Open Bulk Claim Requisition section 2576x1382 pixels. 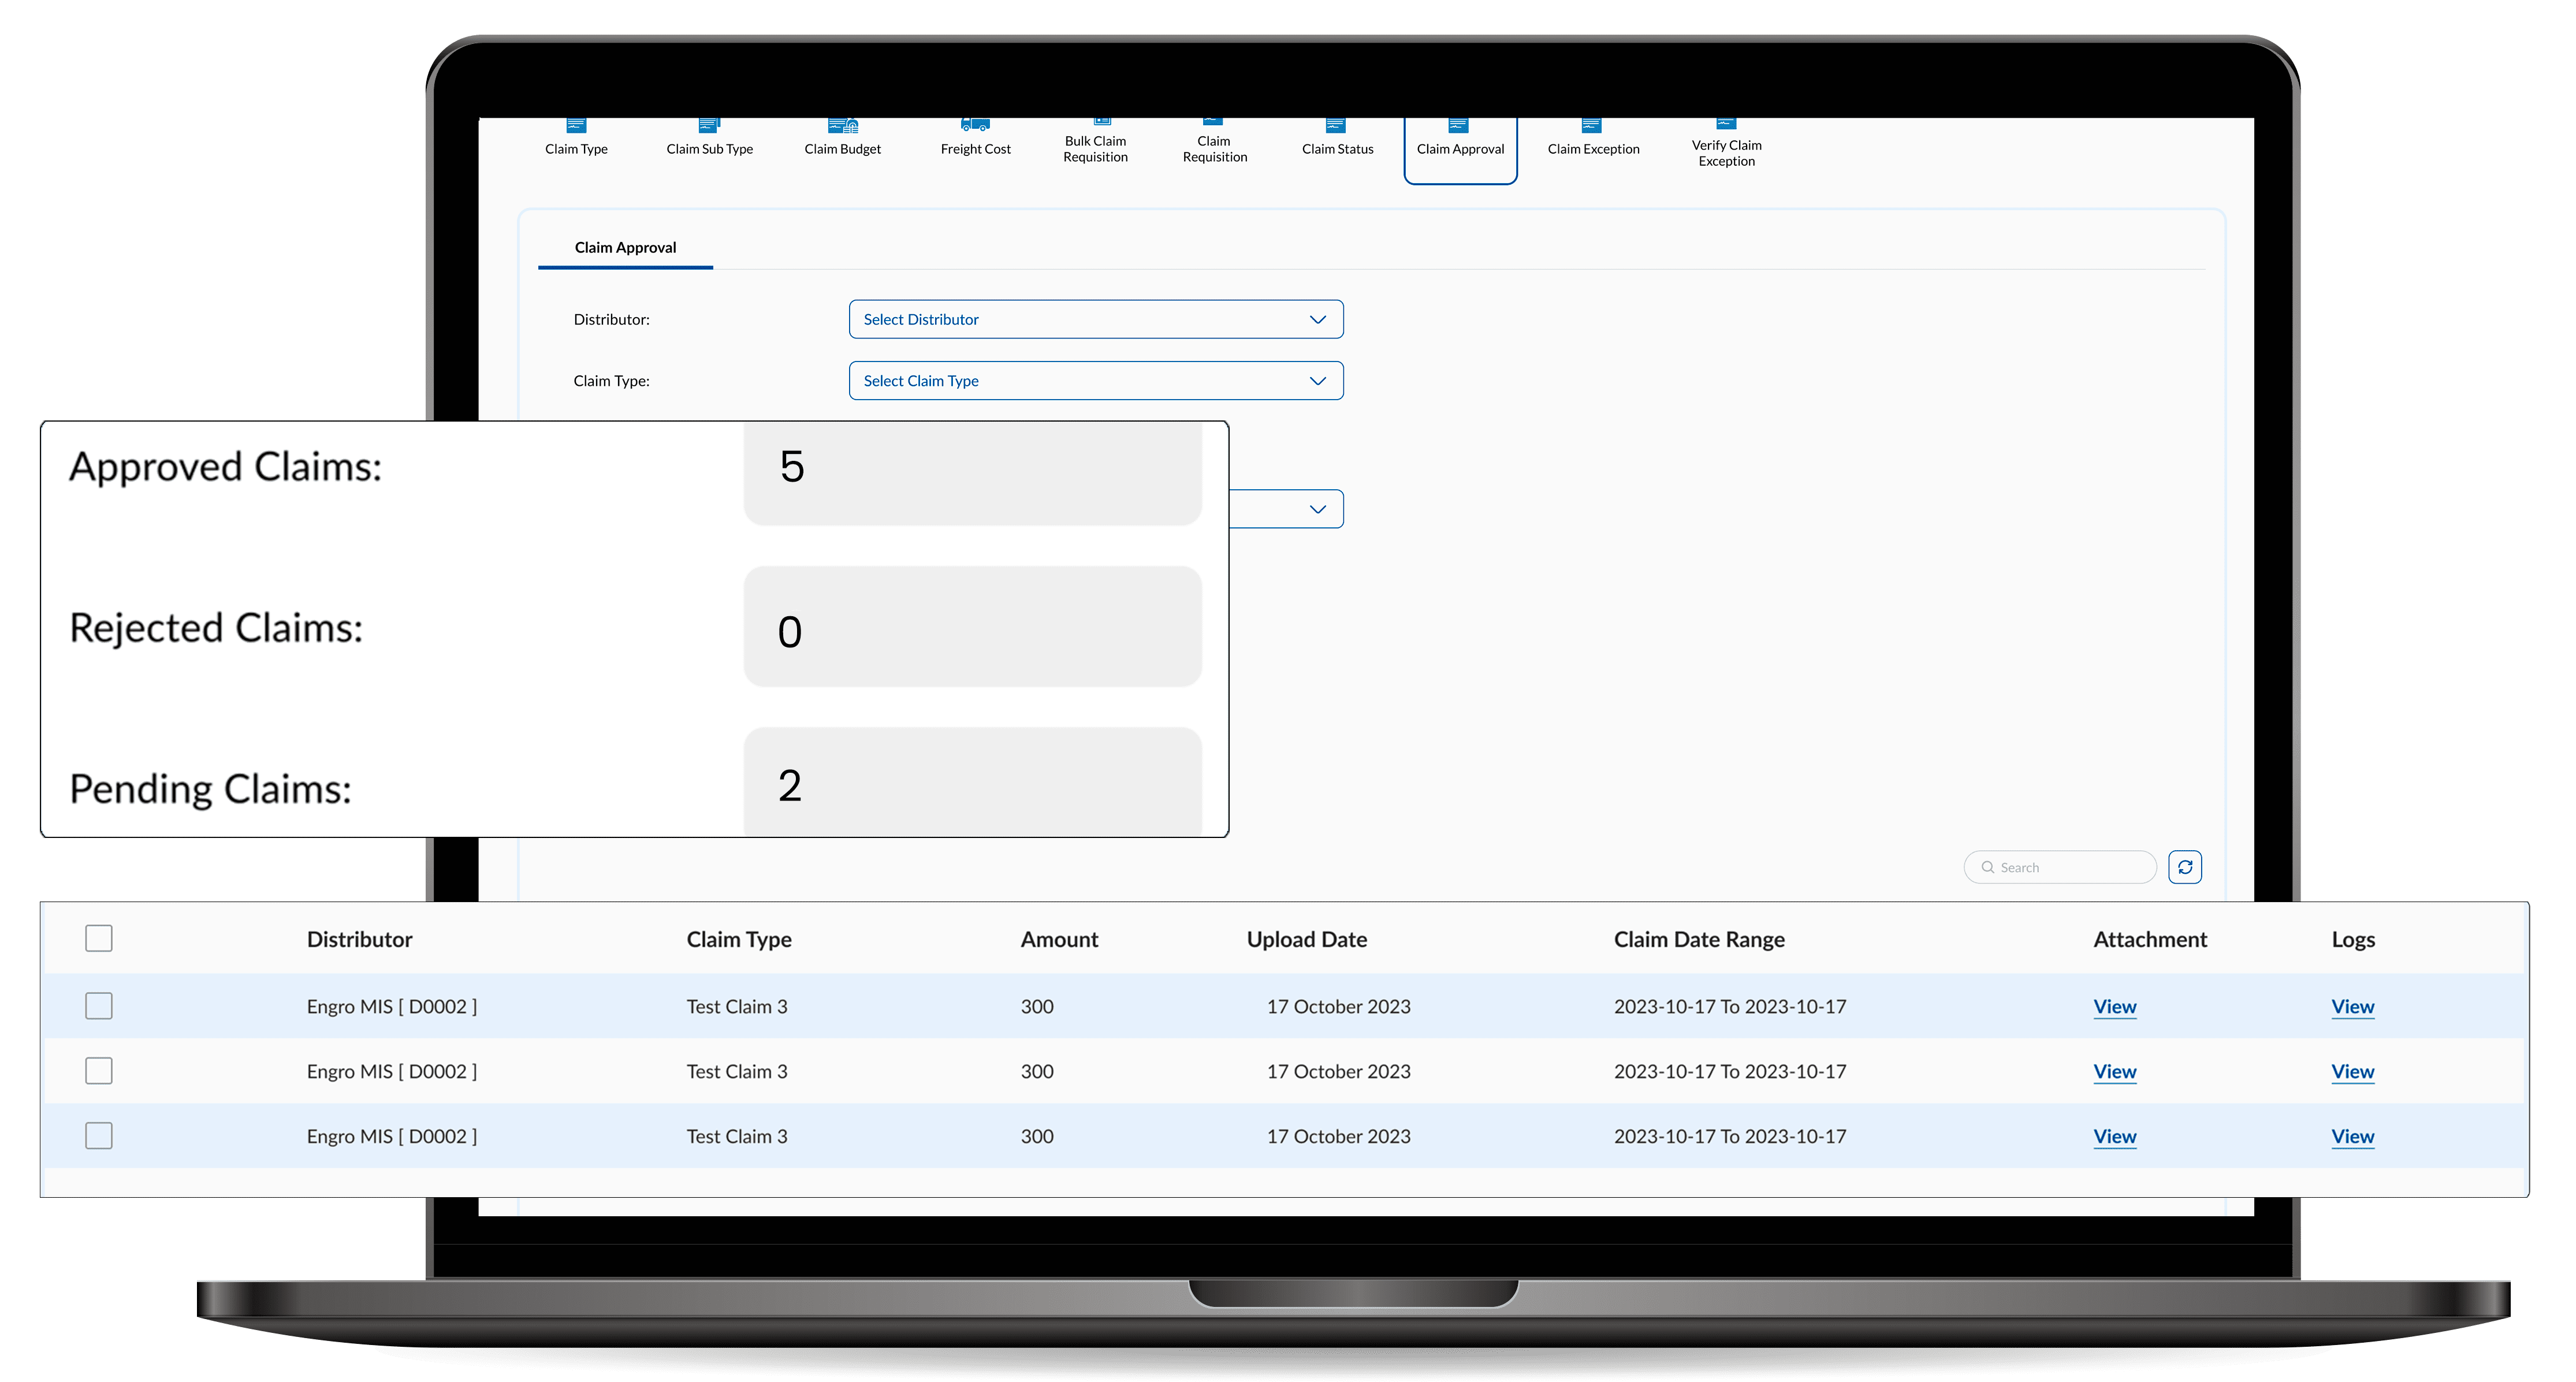pyautogui.click(x=1095, y=146)
